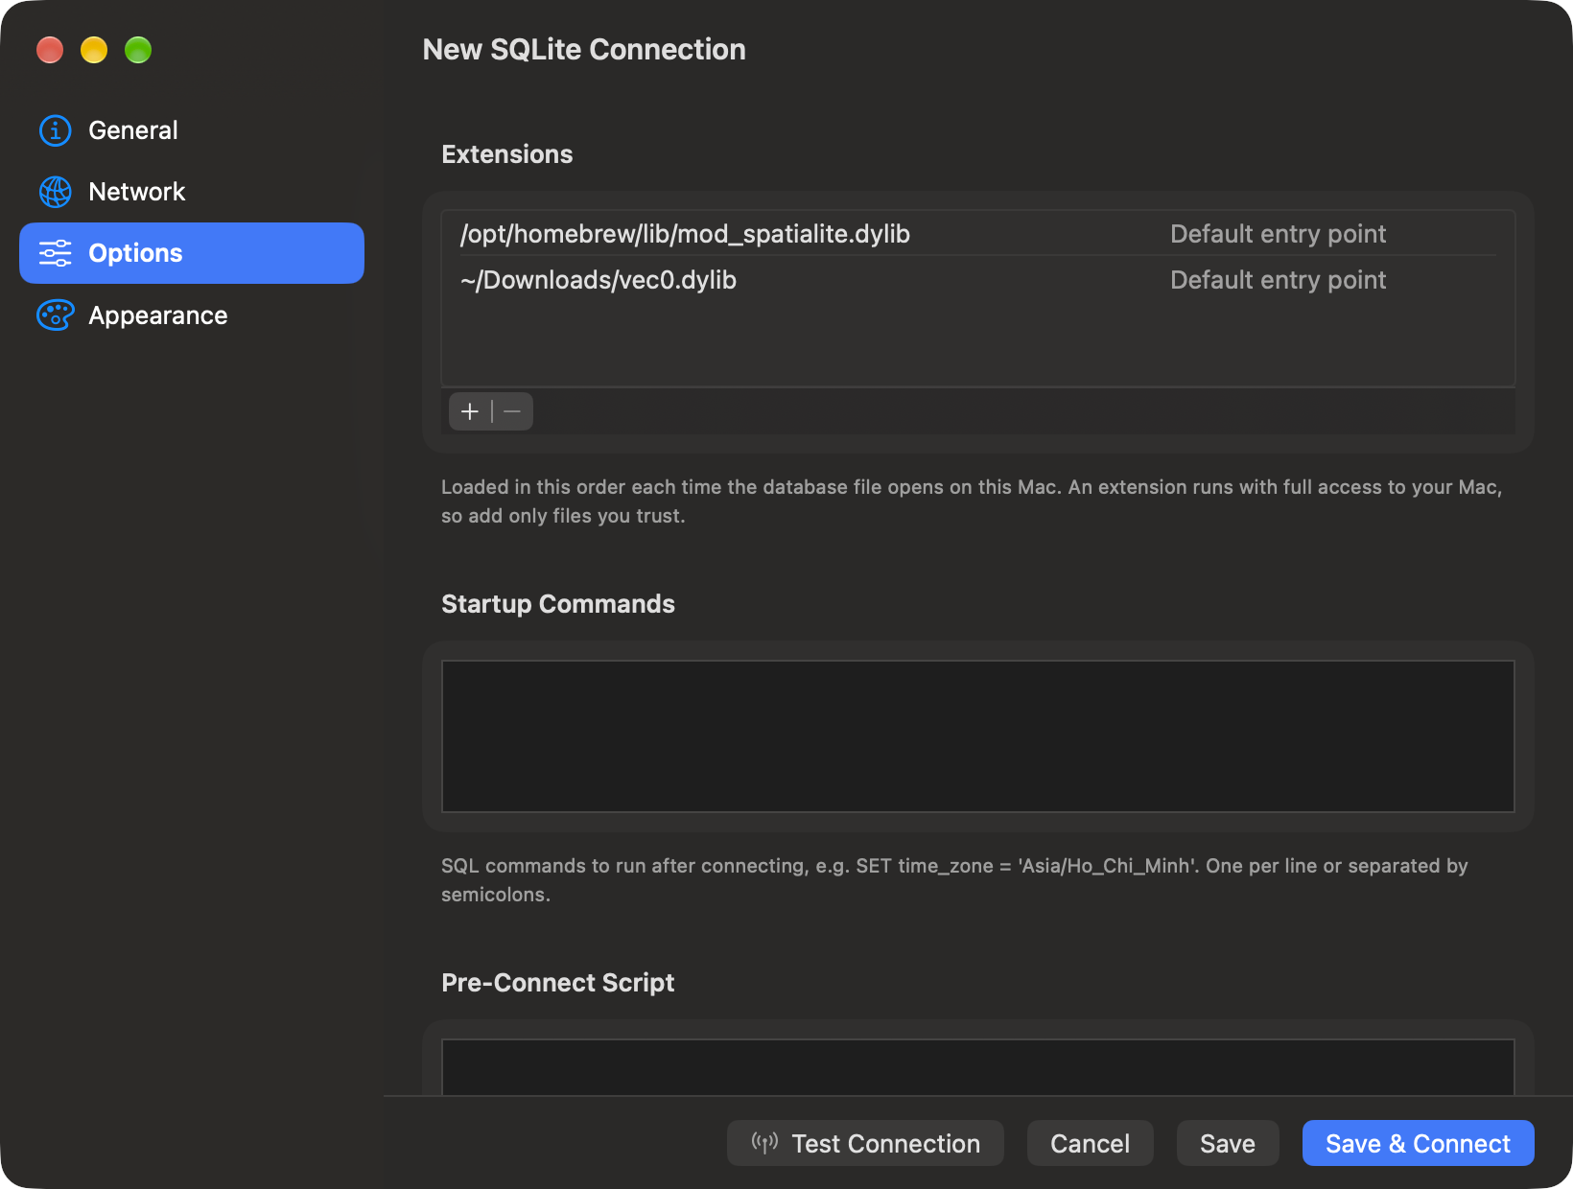Add a new extension with plus button
Viewport: 1573px width, 1189px height.
[x=470, y=411]
